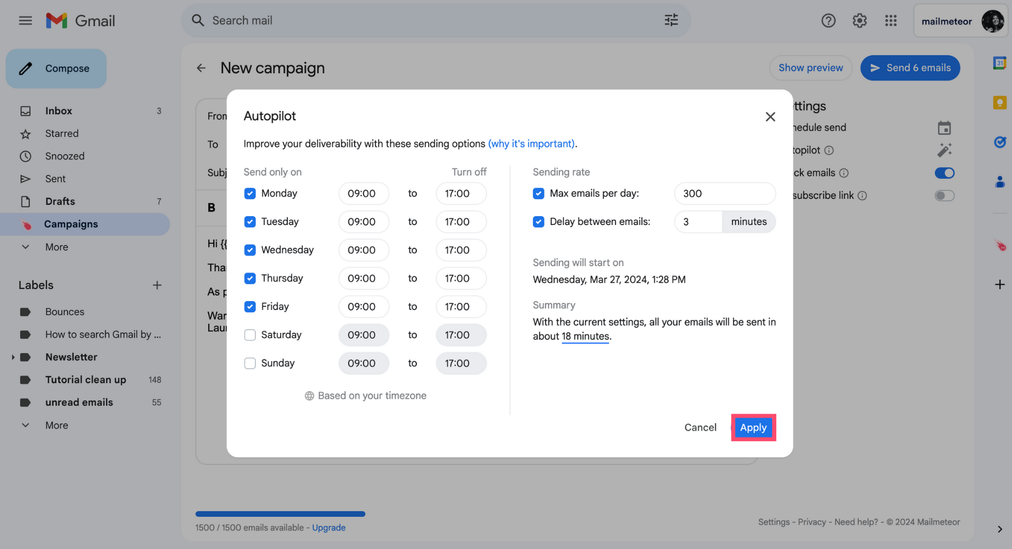Click the Send 6 emails button
1012x549 pixels.
(910, 68)
